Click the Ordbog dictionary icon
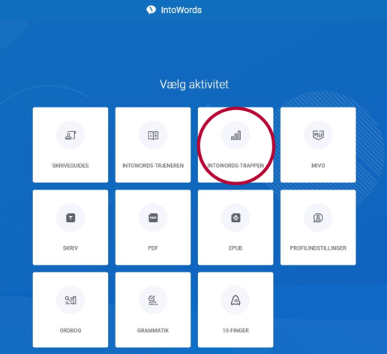The image size is (387, 354). coord(70,300)
